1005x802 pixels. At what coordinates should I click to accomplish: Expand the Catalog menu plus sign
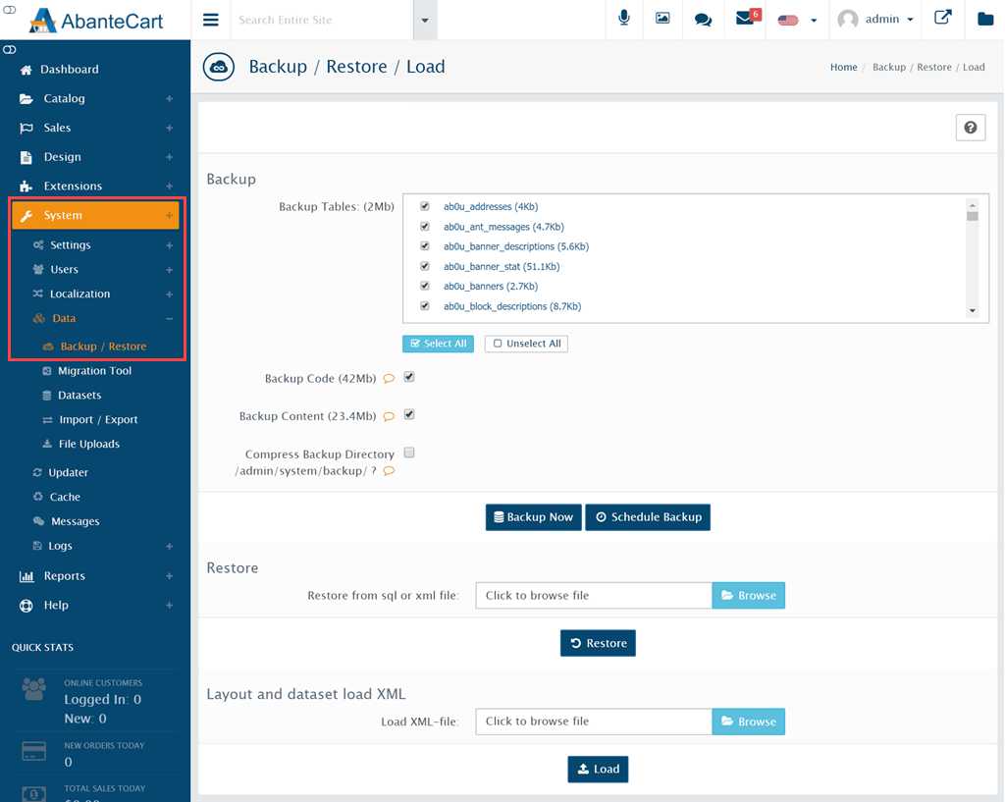169,99
